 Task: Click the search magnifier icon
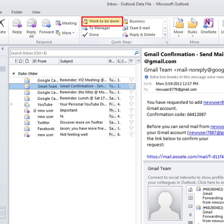137,53
